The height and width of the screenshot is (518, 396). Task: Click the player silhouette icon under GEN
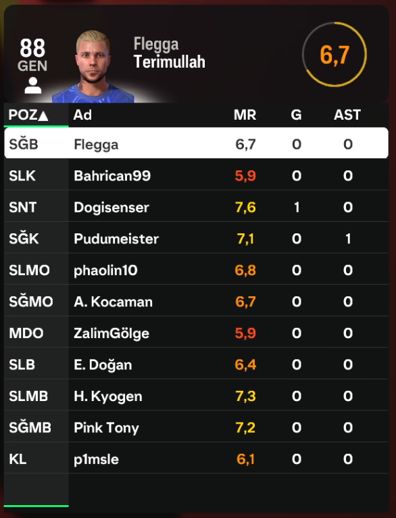(x=33, y=86)
